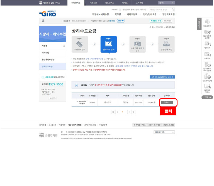Open the 개인정보처리방침 footer link
The width and height of the screenshot is (214, 186).
tap(75, 125)
